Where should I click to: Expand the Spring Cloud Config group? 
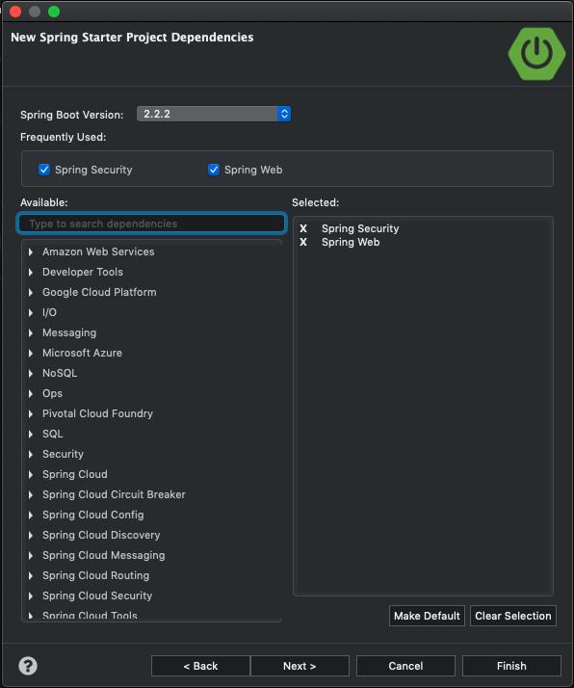[x=31, y=516]
